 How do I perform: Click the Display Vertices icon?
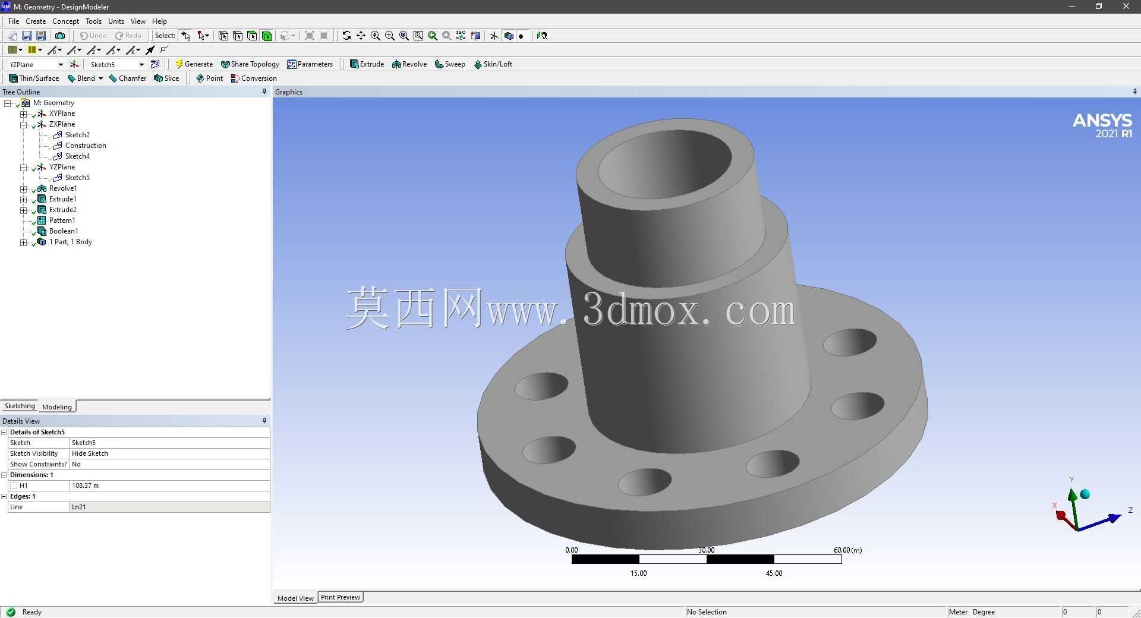click(x=165, y=50)
